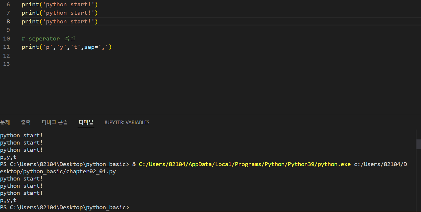Screen dimensions: 421x212
Task: Click the yellow python.exe path in terminal
Action: click(244, 164)
